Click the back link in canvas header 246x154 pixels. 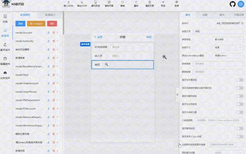point(98,37)
